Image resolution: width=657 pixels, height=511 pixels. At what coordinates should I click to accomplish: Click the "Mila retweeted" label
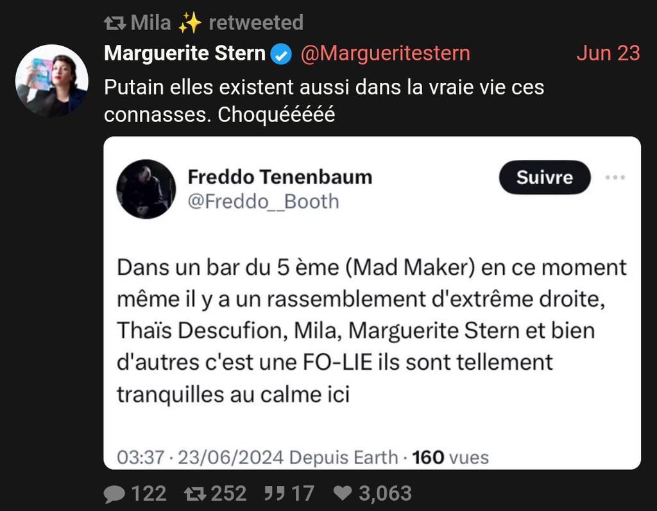click(217, 23)
